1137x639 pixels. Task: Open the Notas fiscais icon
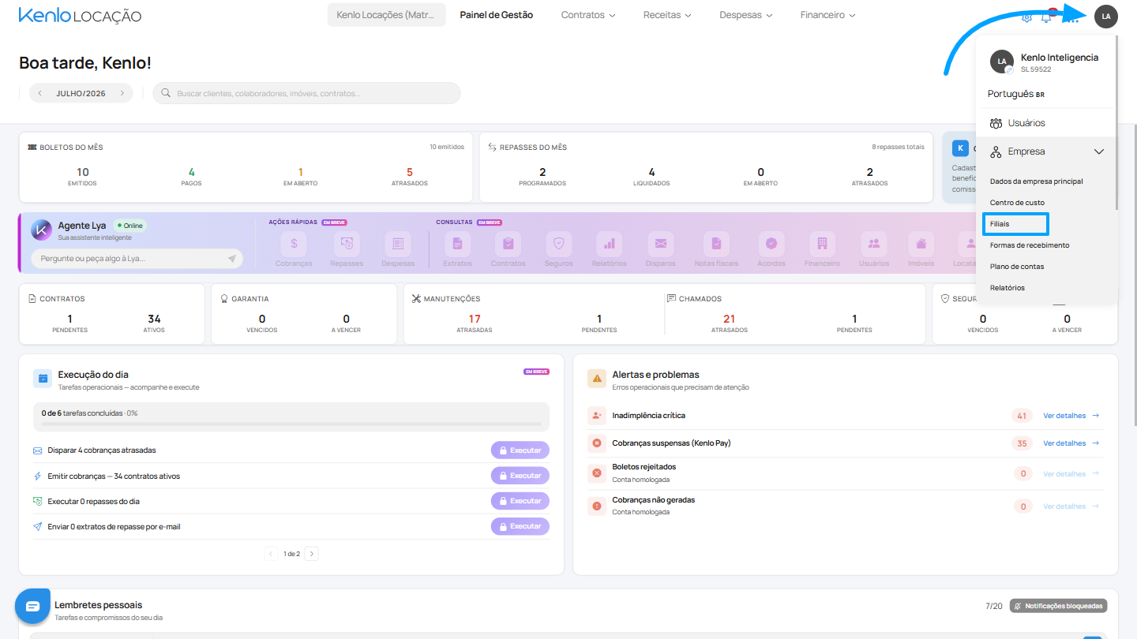pos(717,244)
